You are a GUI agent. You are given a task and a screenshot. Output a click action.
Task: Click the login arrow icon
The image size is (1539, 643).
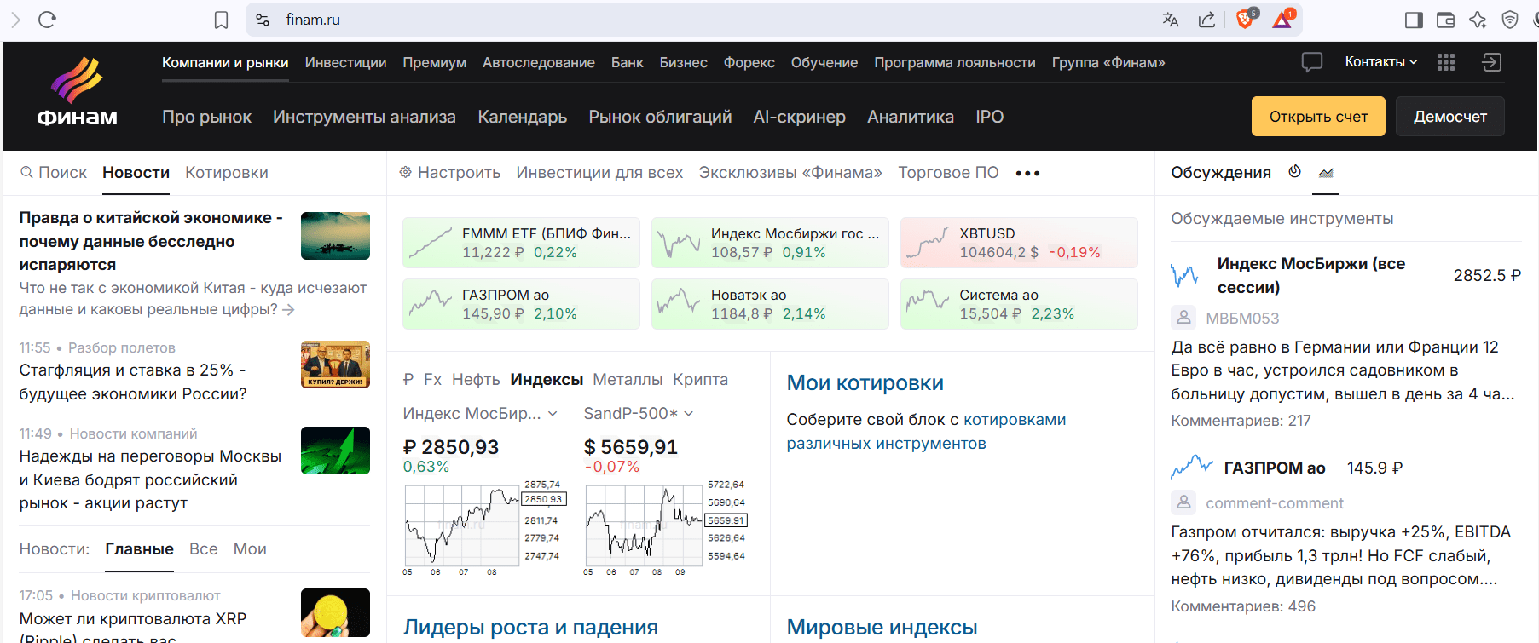point(1491,62)
